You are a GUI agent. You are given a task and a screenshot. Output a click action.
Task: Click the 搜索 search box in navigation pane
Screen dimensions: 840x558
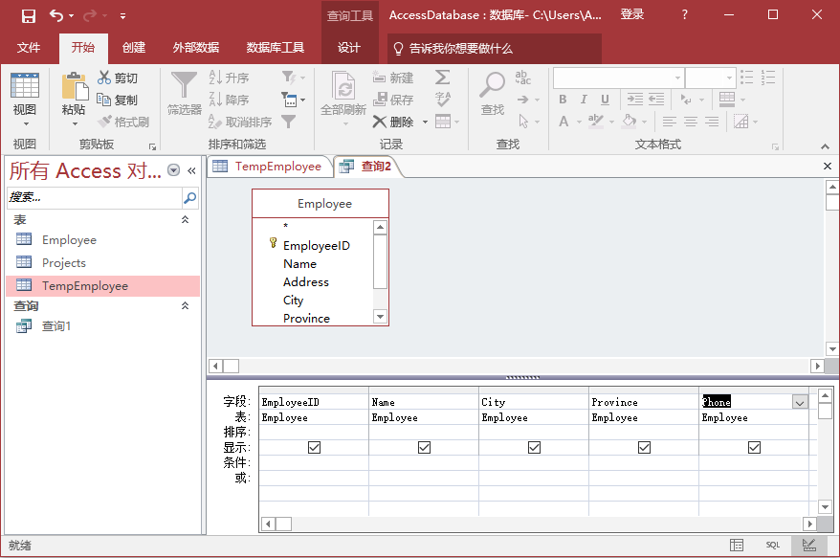(93, 198)
